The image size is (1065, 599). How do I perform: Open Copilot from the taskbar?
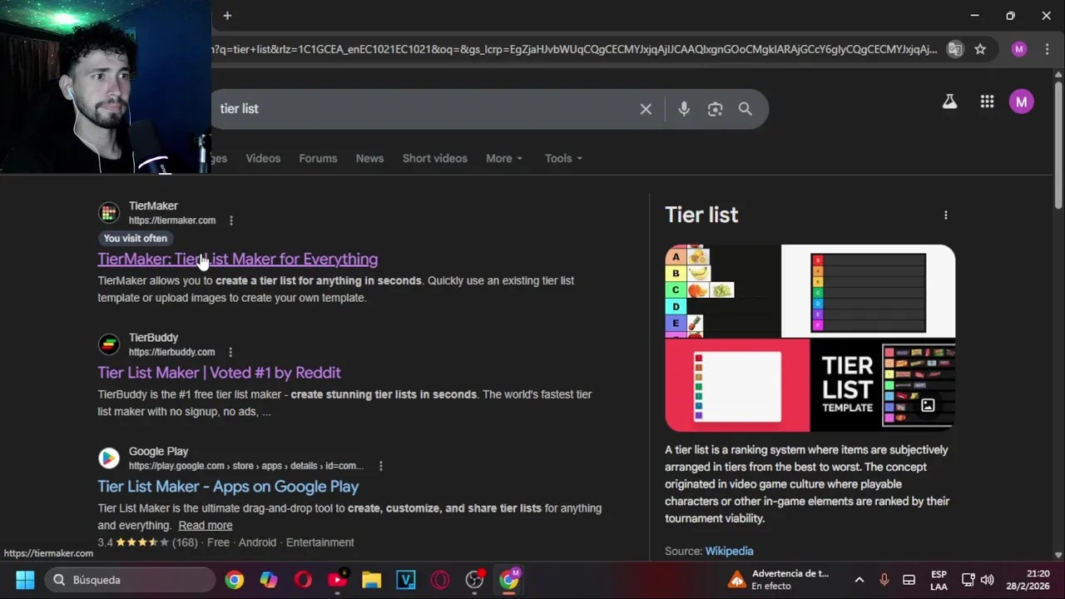(x=269, y=580)
